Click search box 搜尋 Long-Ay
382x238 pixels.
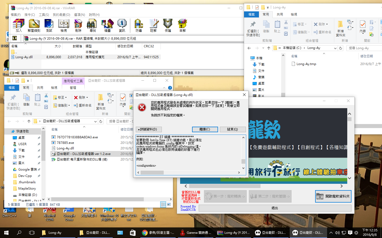coord(364,48)
